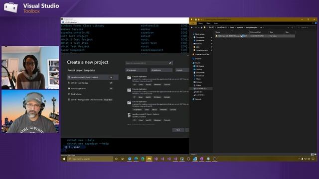Image resolution: width=319 pixels, height=179 pixels.
Task: Select data (D:) drive in navigation pane
Action: [199, 91]
